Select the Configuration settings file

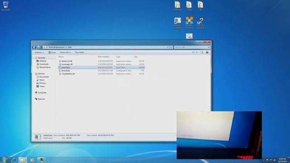[101, 71]
